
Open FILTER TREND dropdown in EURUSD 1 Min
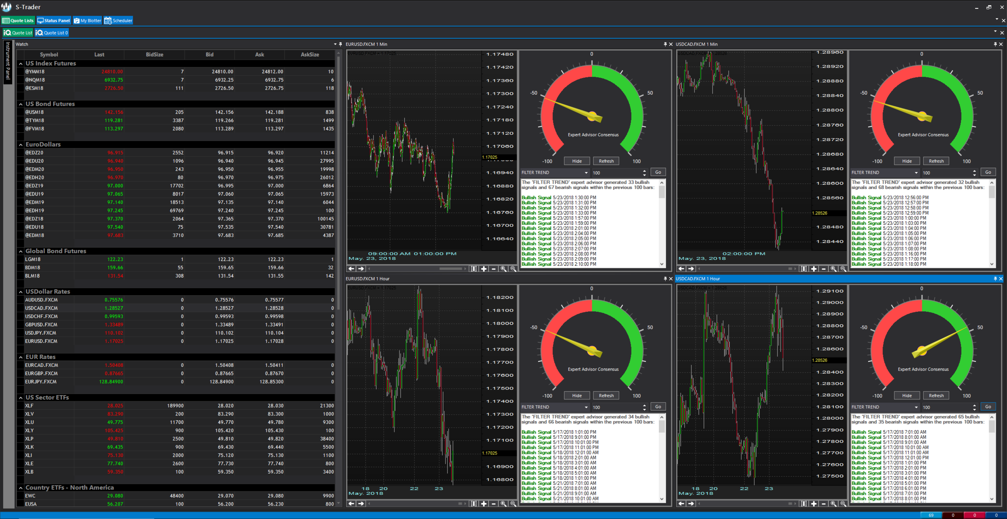pos(586,173)
